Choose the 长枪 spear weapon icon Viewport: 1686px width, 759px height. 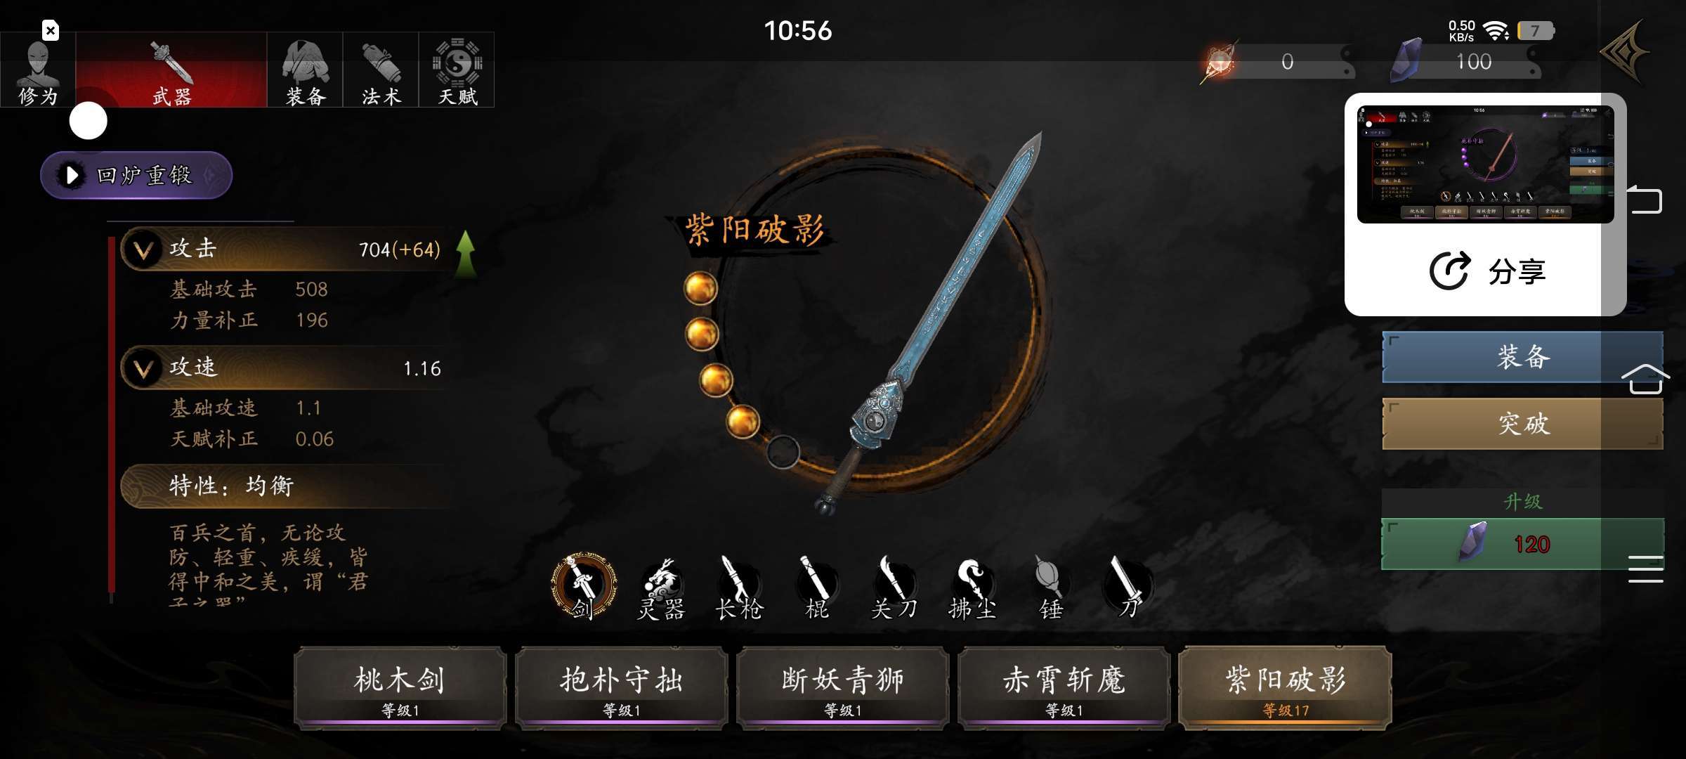738,589
